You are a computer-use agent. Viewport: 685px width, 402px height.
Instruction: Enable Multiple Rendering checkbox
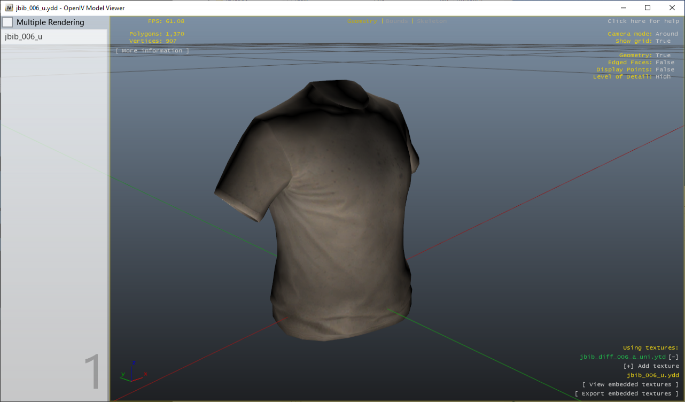click(7, 22)
